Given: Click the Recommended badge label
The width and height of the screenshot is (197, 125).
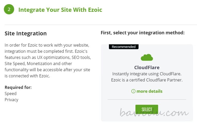Looking at the screenshot, I should 124,47.
